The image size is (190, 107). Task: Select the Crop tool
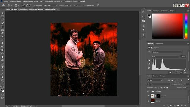[x=2, y=26]
